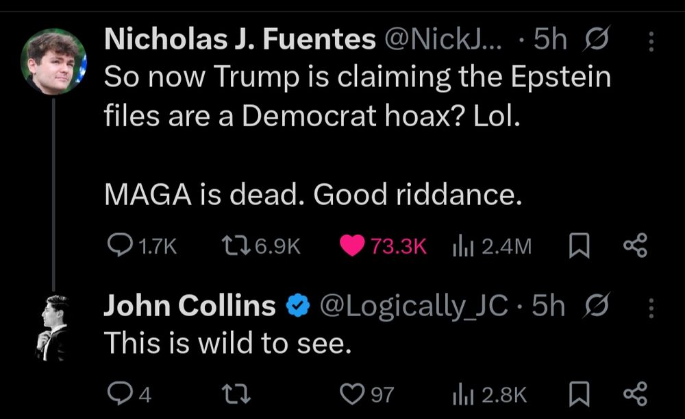
Task: Share John Collins' reply
Action: (x=635, y=394)
